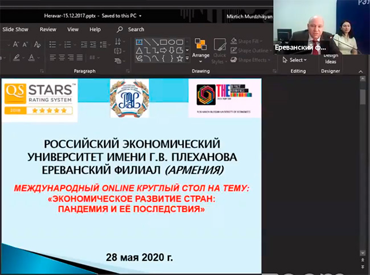Select the Rectangle shape
This screenshot has height=275, width=370.
(163, 42)
